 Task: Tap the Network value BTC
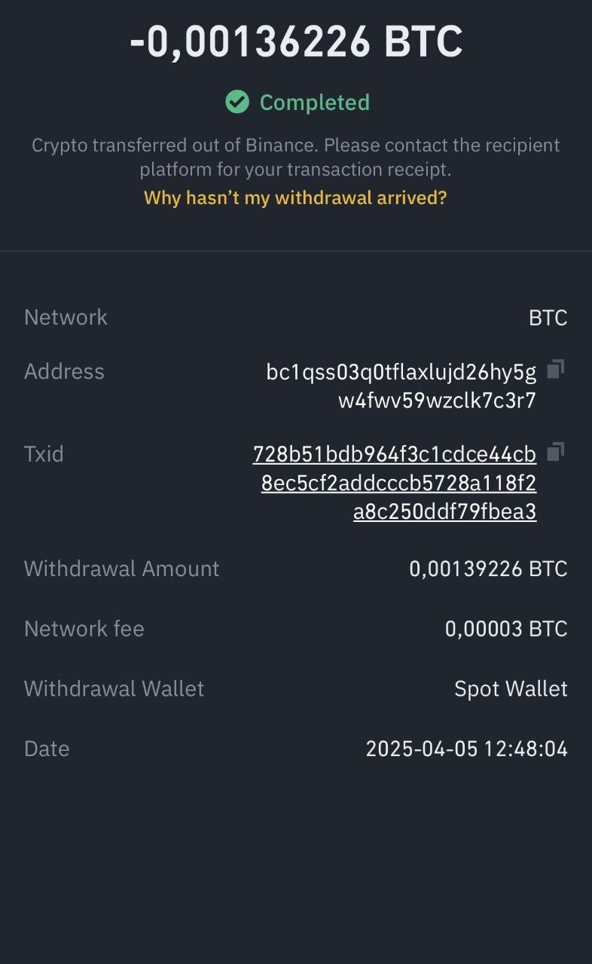click(x=548, y=318)
